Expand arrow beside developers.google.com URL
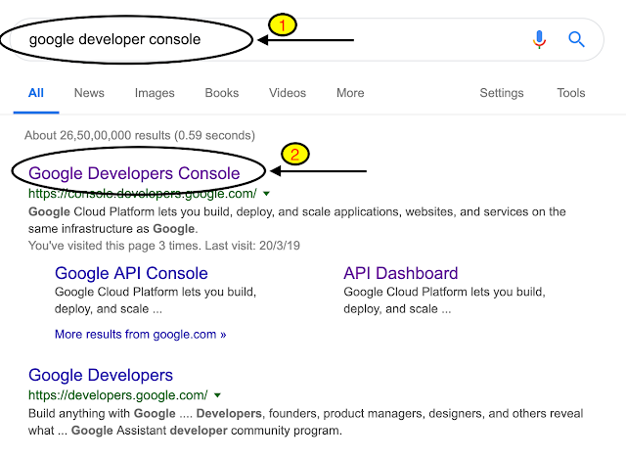Image resolution: width=626 pixels, height=459 pixels. [x=216, y=395]
